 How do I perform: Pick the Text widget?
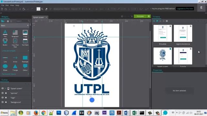point(5,34)
